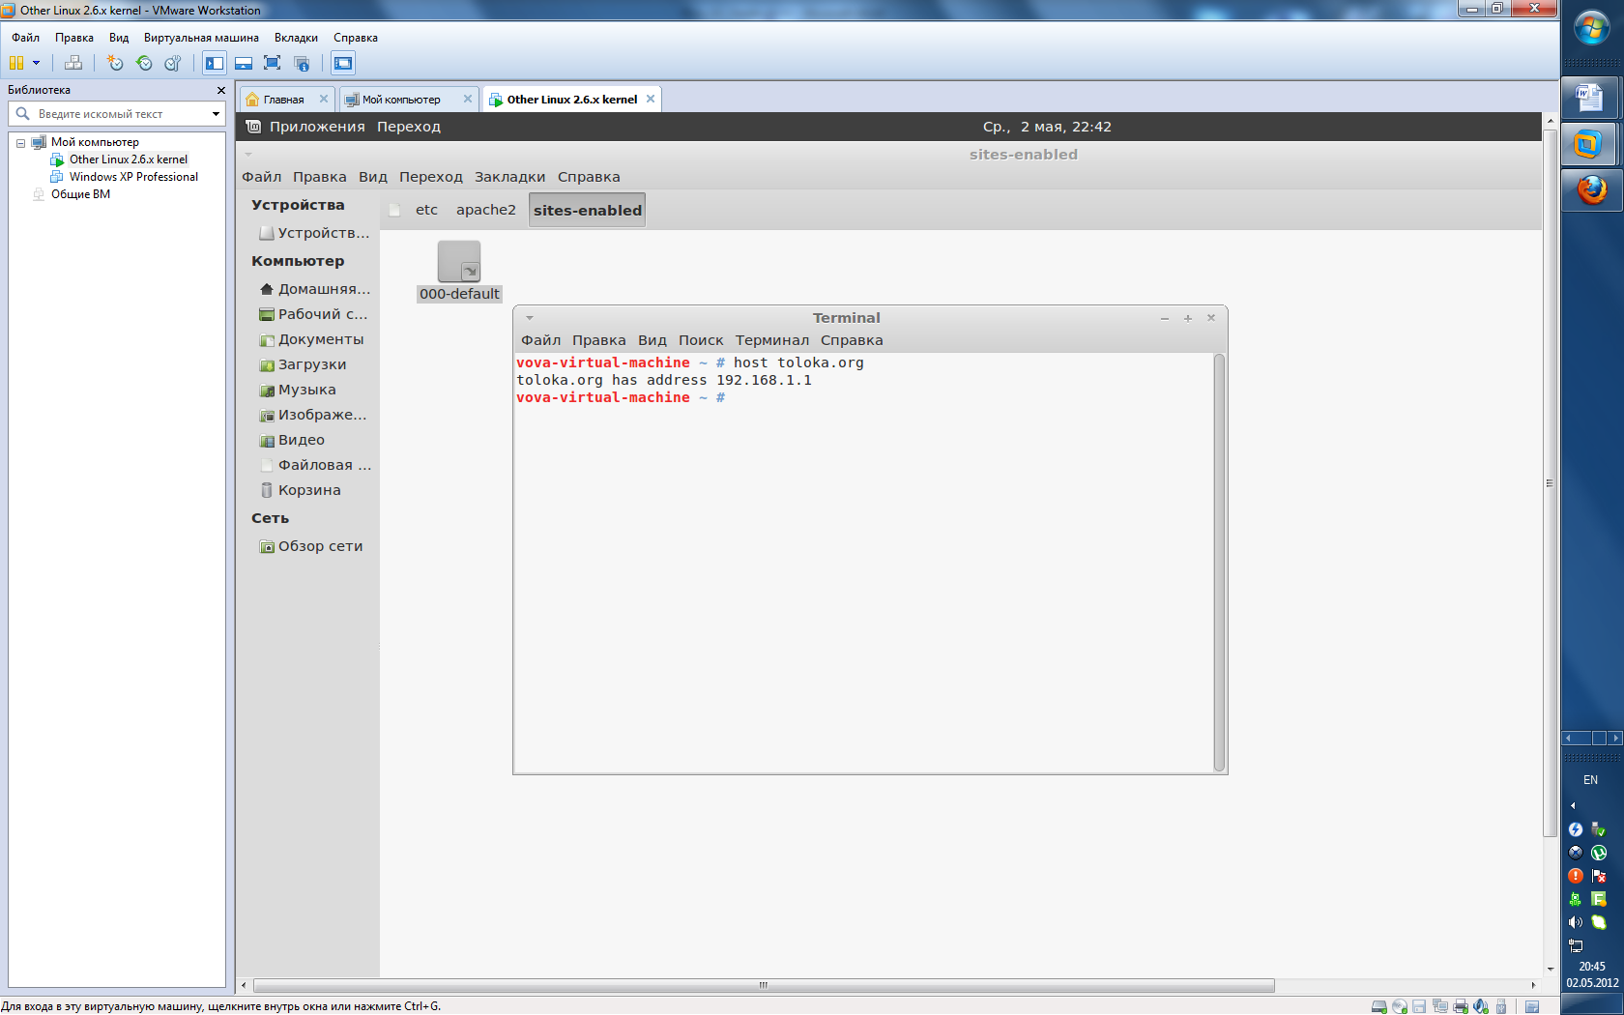Click the CD/DVD status bar icon

coord(1400,1006)
